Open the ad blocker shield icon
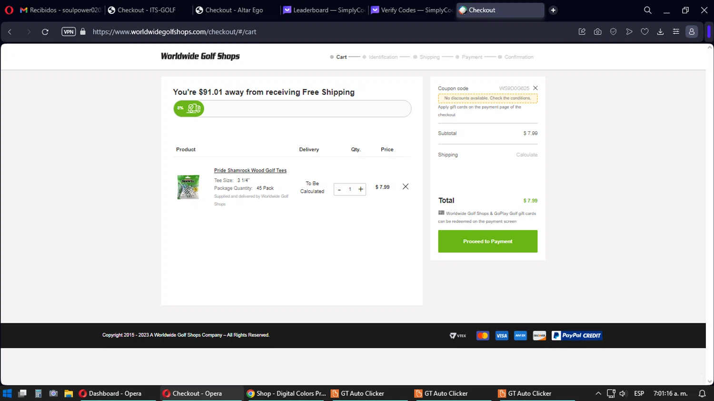 point(613,32)
